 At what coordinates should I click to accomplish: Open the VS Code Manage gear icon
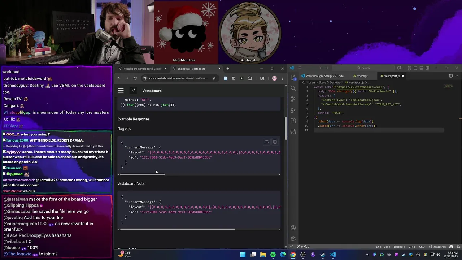[x=293, y=239]
